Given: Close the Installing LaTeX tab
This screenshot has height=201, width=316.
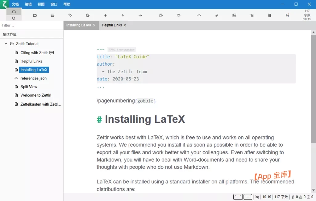Looking at the screenshot, I should tap(94, 25).
